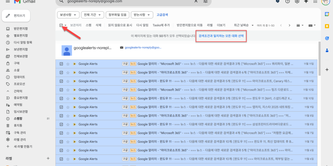
Task: Toggle the select-all checkbox in the toolbar
Action: pyautogui.click(x=61, y=25)
